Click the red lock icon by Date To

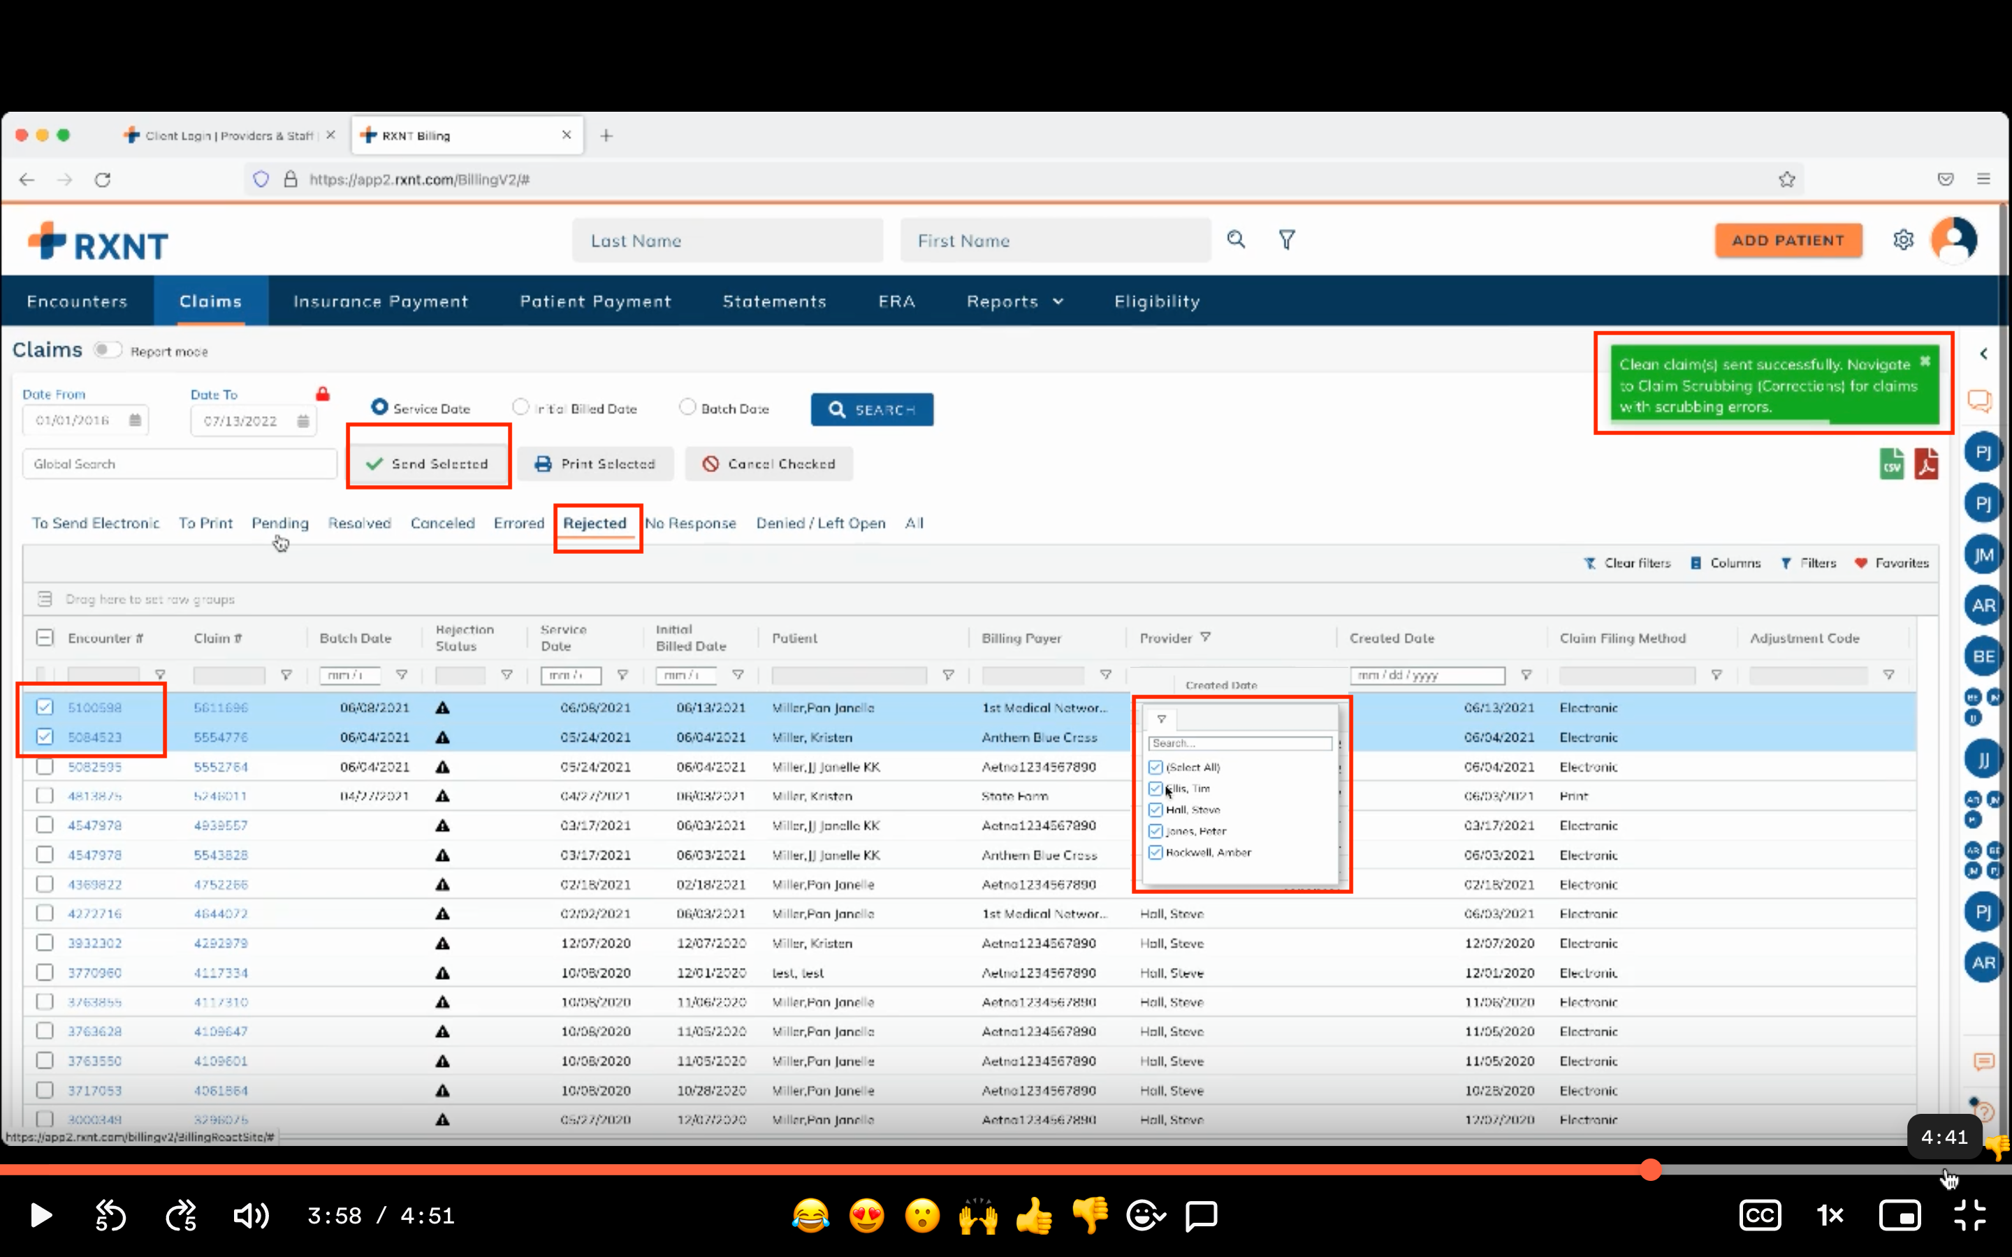coord(323,393)
